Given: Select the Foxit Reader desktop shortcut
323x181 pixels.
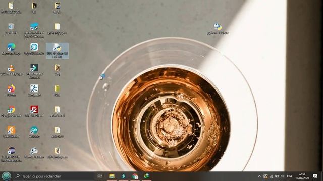Looking at the screenshot, I should coord(11,132).
